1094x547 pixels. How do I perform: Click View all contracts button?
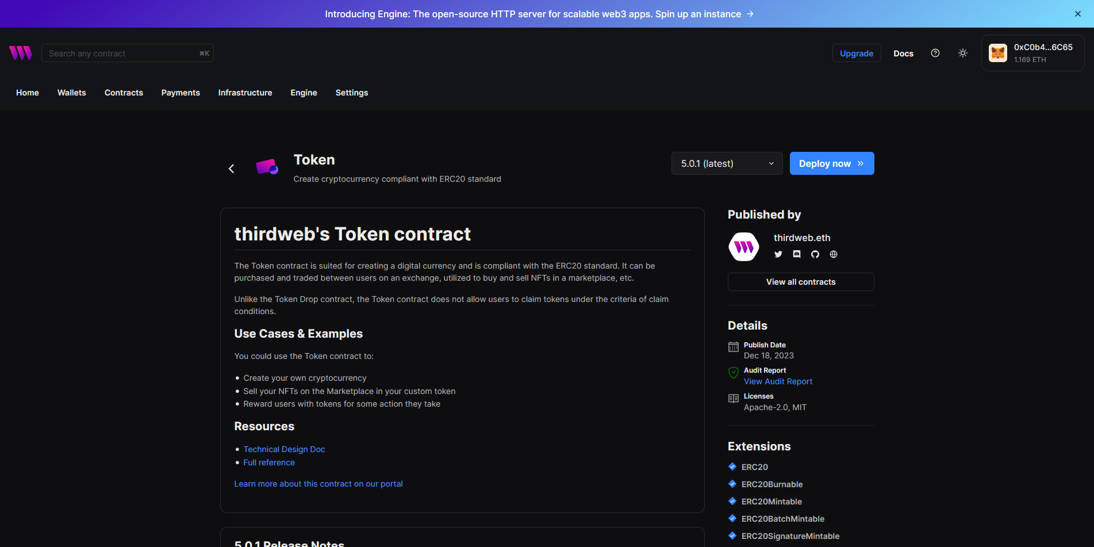(x=800, y=282)
